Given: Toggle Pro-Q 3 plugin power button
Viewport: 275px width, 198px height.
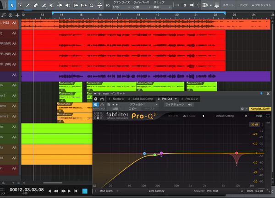Looking at the screenshot, I should pos(96,104).
